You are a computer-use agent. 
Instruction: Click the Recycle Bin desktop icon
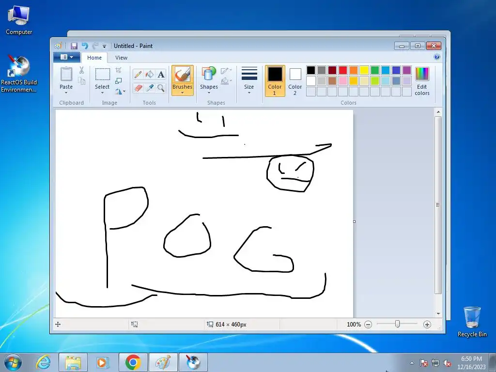[x=472, y=322]
